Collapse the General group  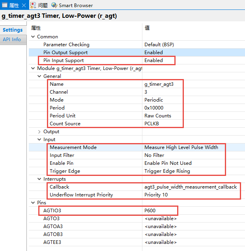(x=39, y=76)
